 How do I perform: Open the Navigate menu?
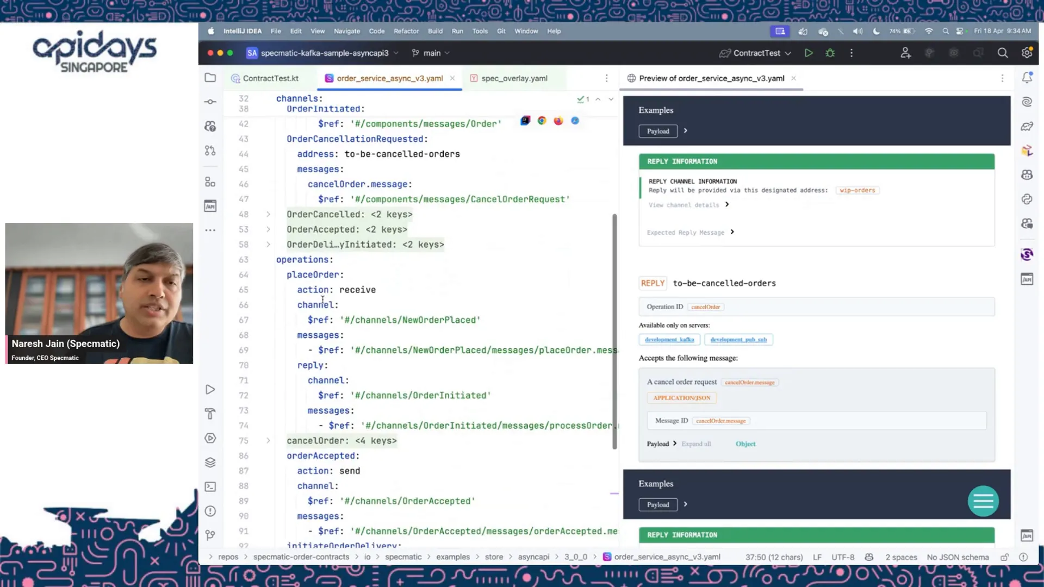tap(347, 31)
